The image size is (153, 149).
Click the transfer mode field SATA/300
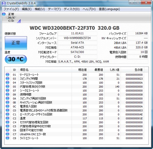click(77, 52)
